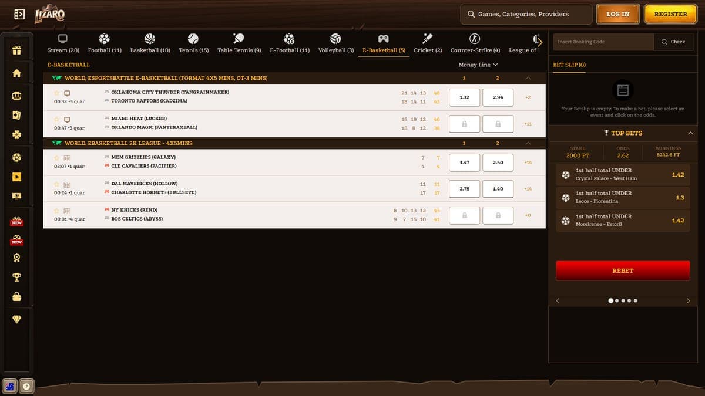Switch to the Basketball (10) tab
705x396 pixels.
click(150, 44)
